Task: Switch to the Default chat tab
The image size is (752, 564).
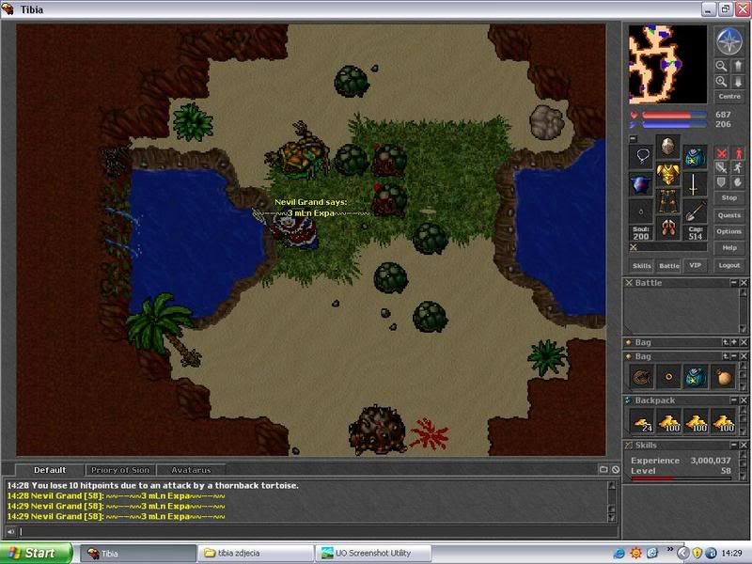Action: click(50, 470)
